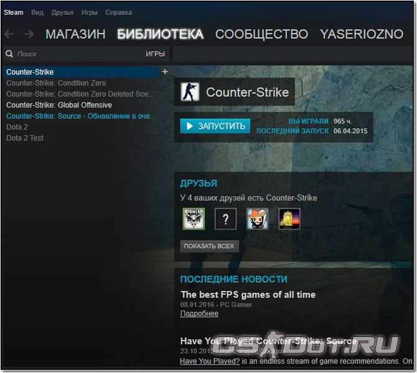Click the "08.01.2016 - PC Gamer" line
Screen dimensions: 417x373
pos(216,305)
